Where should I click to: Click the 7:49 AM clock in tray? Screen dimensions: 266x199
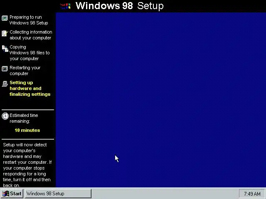pos(252,194)
